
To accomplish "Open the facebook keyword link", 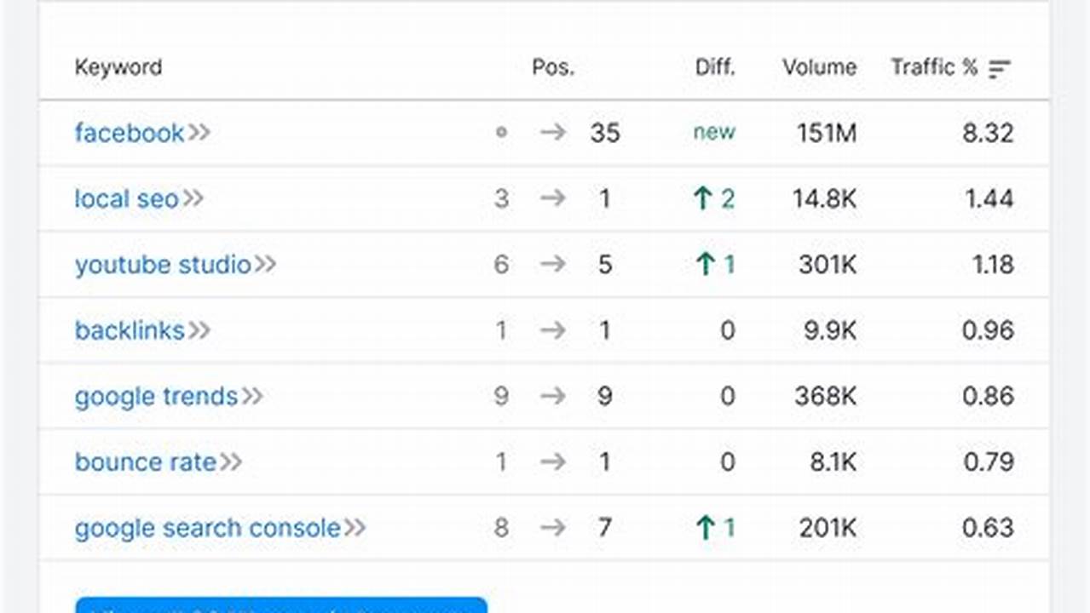I will 130,133.
